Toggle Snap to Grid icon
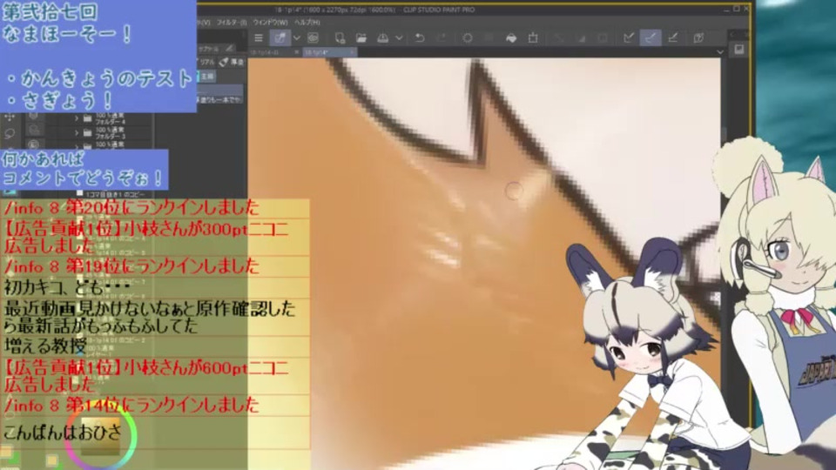836x470 pixels. point(673,37)
